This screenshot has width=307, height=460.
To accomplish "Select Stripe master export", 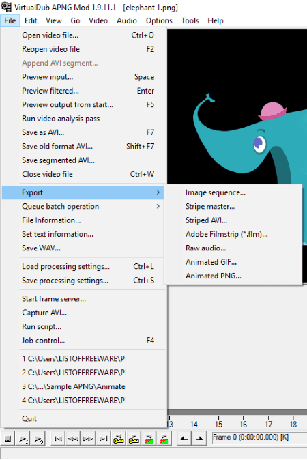I will pyautogui.click(x=233, y=206).
